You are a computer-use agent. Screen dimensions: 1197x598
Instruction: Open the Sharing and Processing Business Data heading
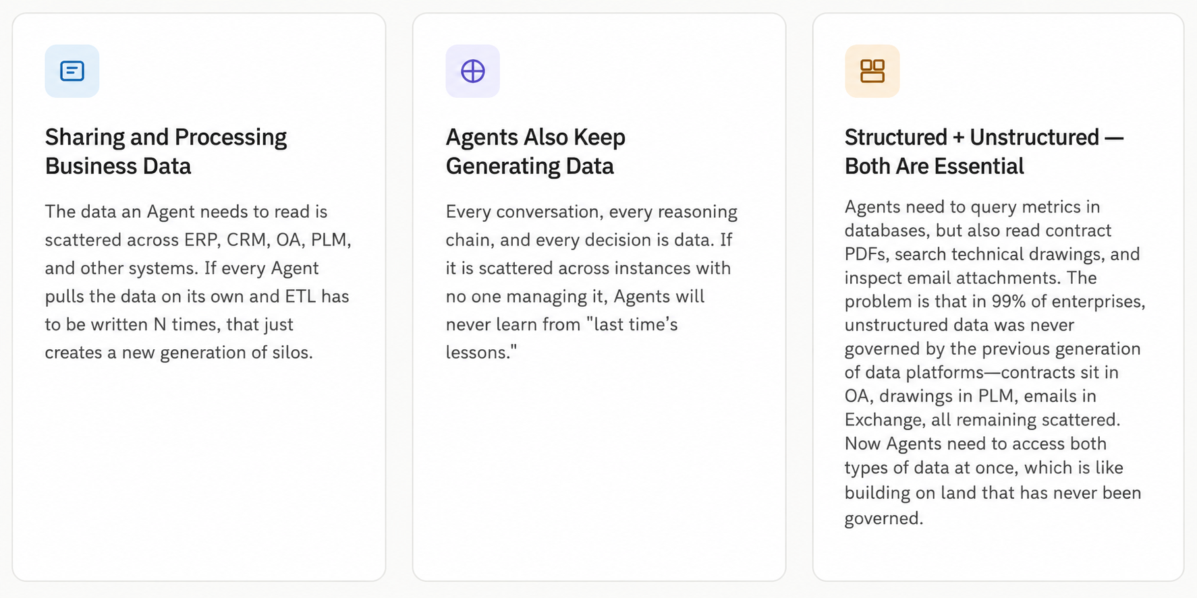(x=166, y=152)
